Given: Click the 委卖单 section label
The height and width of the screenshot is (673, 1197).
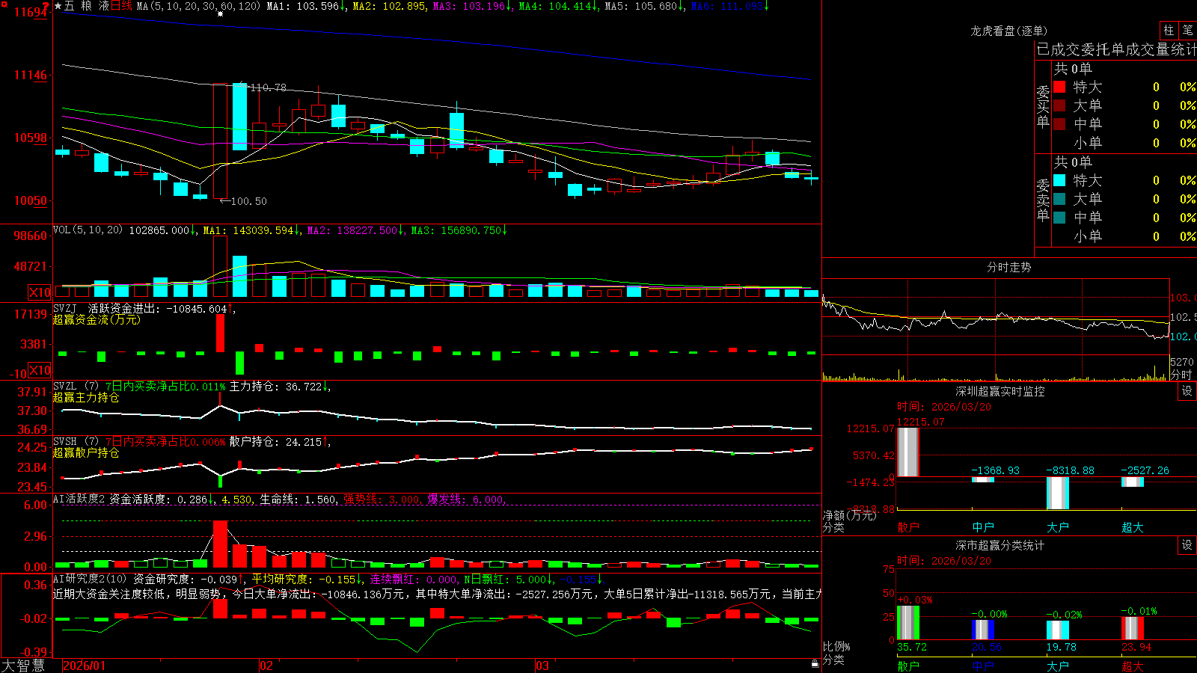Looking at the screenshot, I should 1043,200.
